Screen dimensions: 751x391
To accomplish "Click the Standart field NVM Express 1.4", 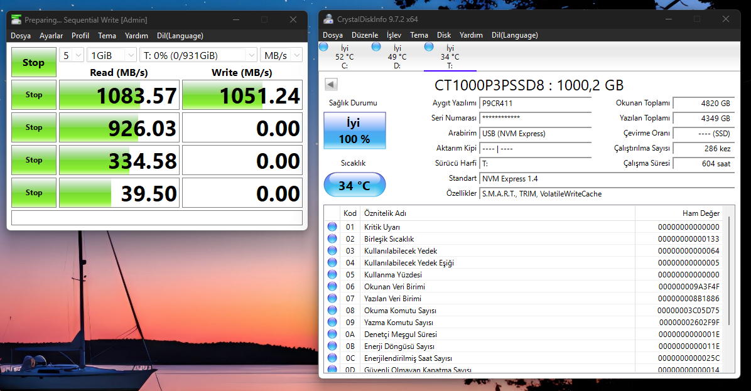I will [x=607, y=178].
